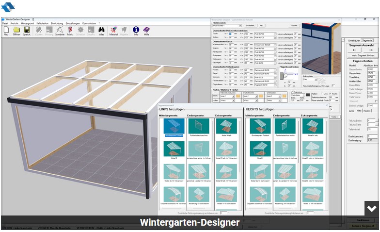Viewport: 380px width, 232px height.
Task: Open the Sparren profile dropdown
Action: [x=265, y=49]
